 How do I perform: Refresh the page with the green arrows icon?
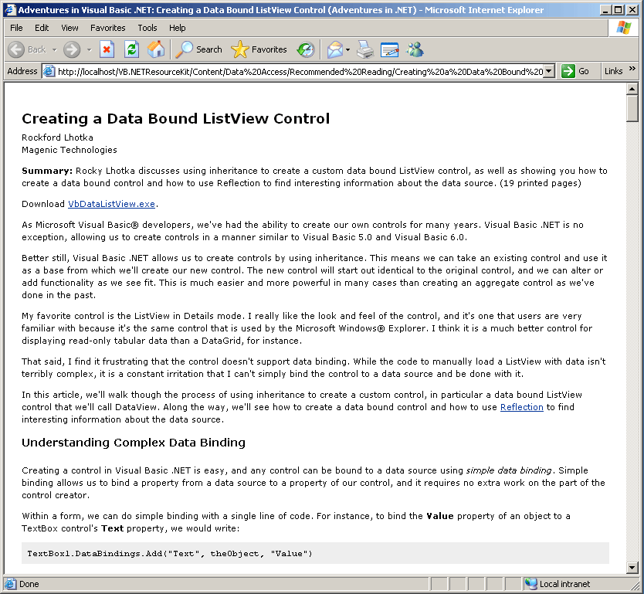point(131,49)
